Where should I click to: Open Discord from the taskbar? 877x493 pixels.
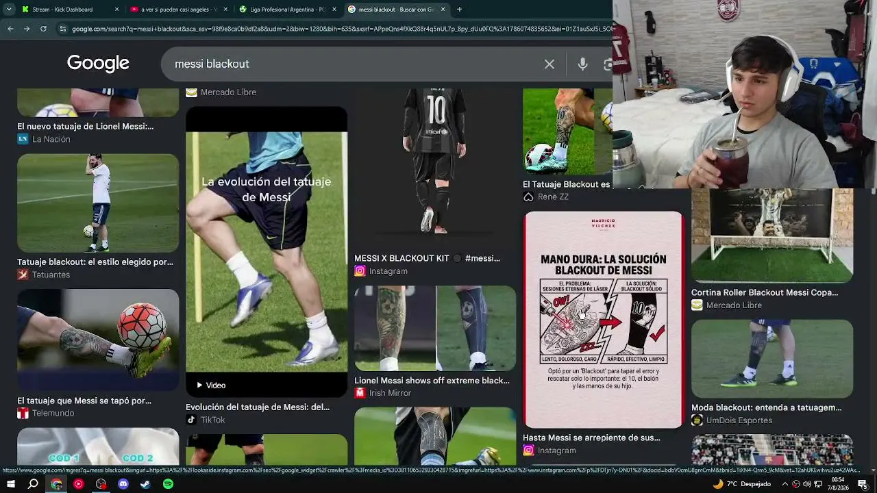point(123,484)
